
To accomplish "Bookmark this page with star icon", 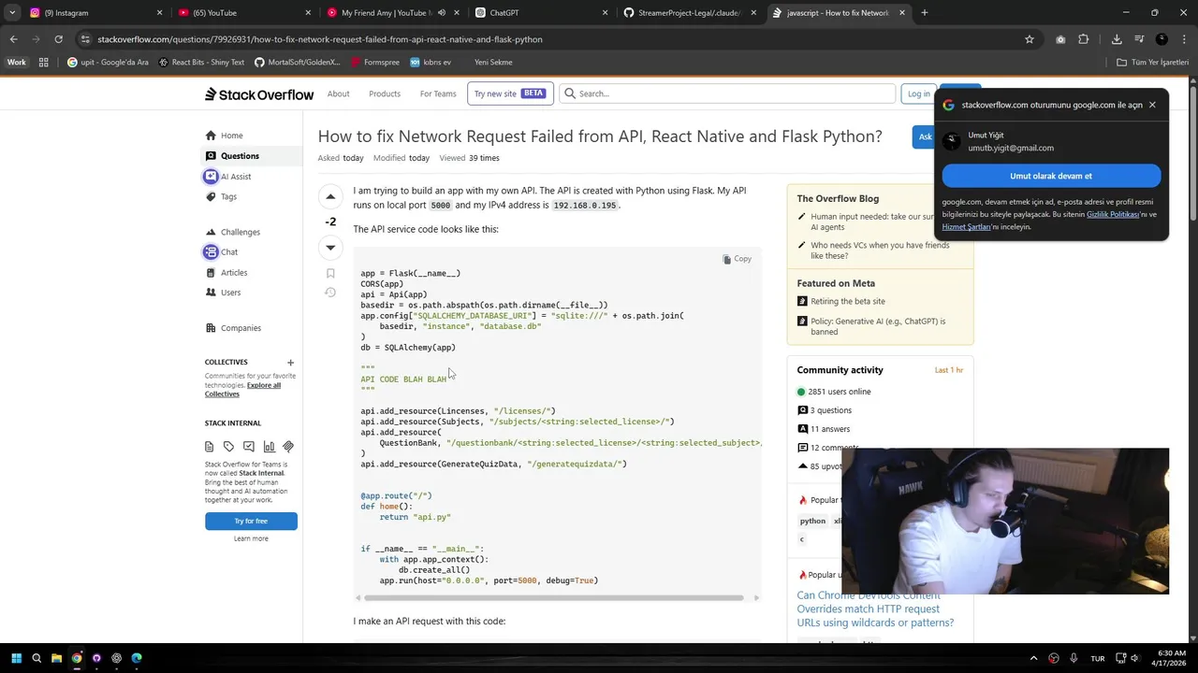I will point(1030,39).
